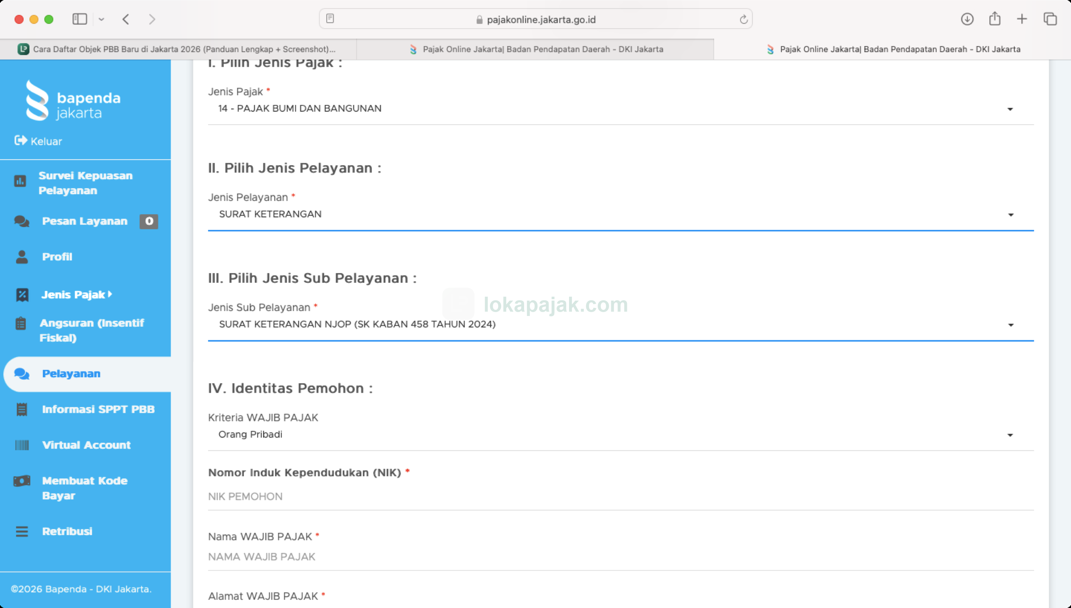The height and width of the screenshot is (608, 1071).
Task: Go forward with the Safari forward arrow
Action: [x=152, y=19]
